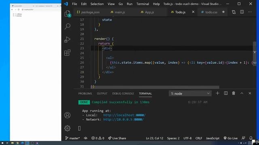Image resolution: width=259 pixels, height=145 pixels.
Task: Open the Explorer view in activity bar
Action: pyautogui.click(x=68, y=14)
